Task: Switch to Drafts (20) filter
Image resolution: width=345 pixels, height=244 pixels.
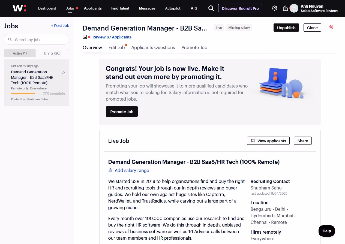Action: coord(52,53)
